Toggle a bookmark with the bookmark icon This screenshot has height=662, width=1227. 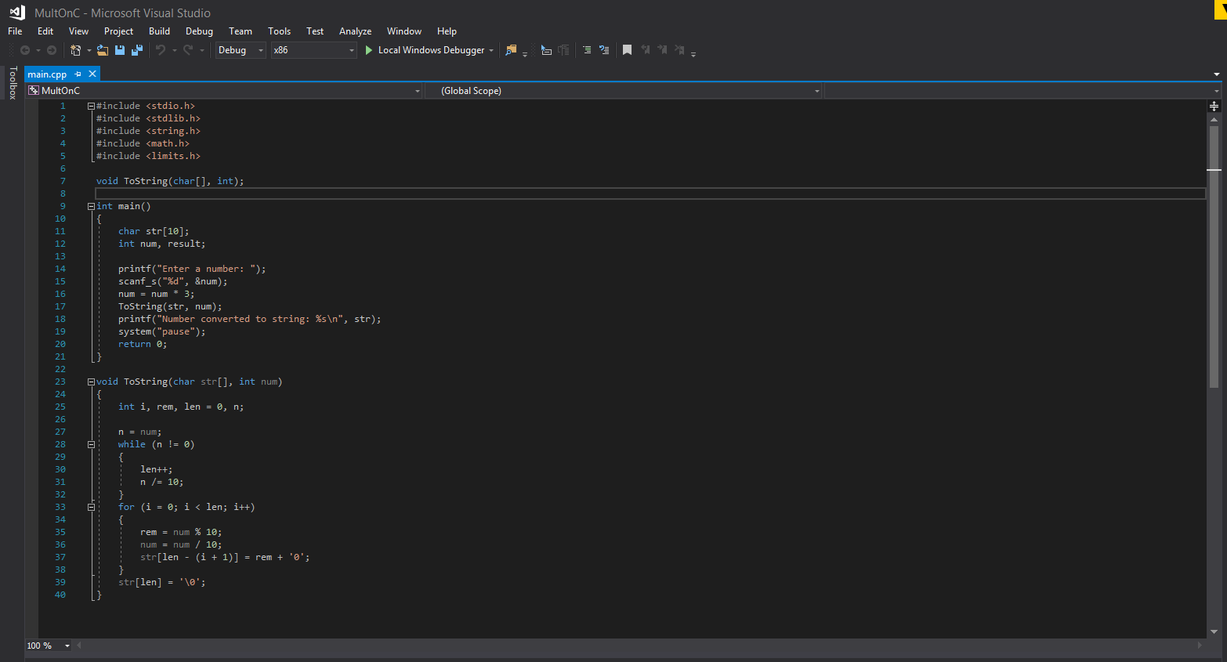coord(627,50)
